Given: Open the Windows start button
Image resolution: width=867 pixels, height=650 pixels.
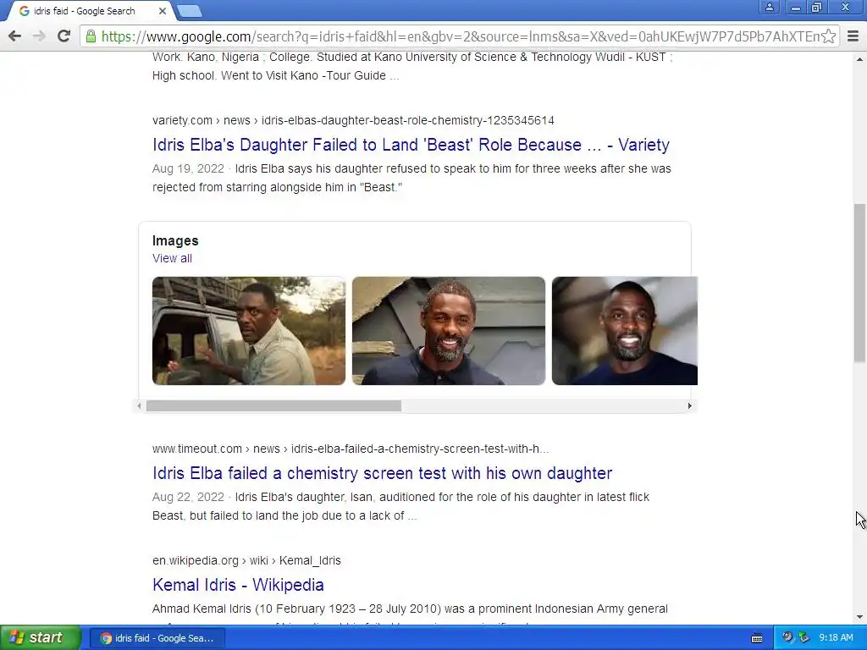Looking at the screenshot, I should 41,638.
